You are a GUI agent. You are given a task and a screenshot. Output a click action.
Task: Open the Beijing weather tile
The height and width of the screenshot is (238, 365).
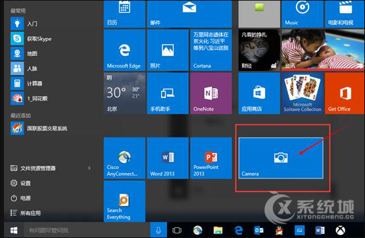pyautogui.click(x=124, y=93)
